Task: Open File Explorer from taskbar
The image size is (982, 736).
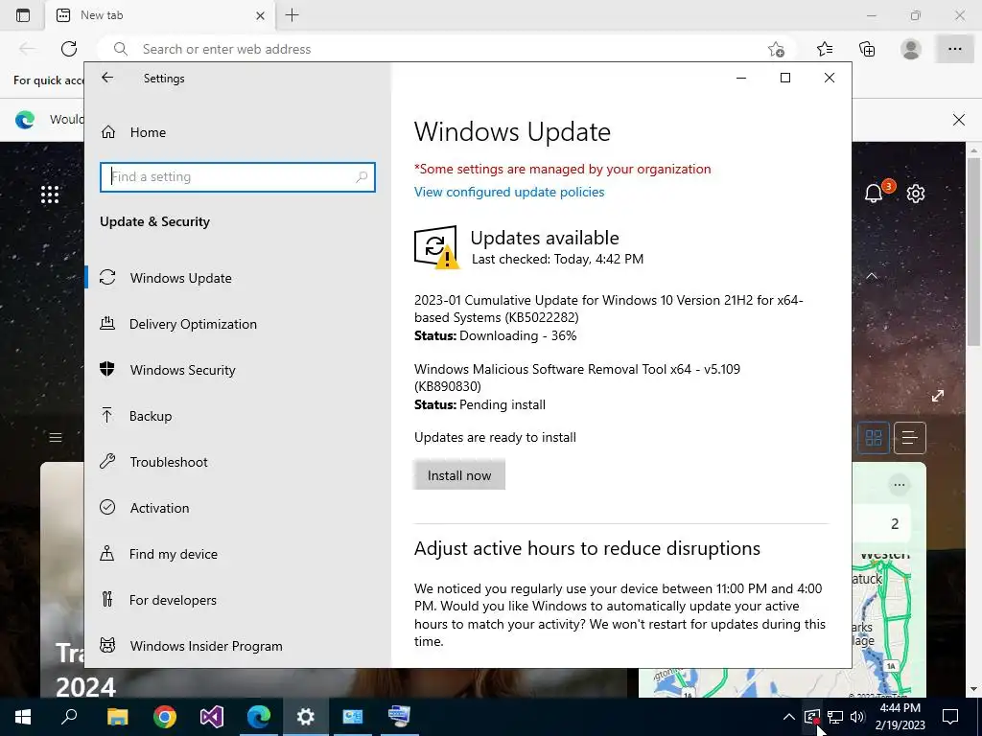Action: [x=117, y=717]
